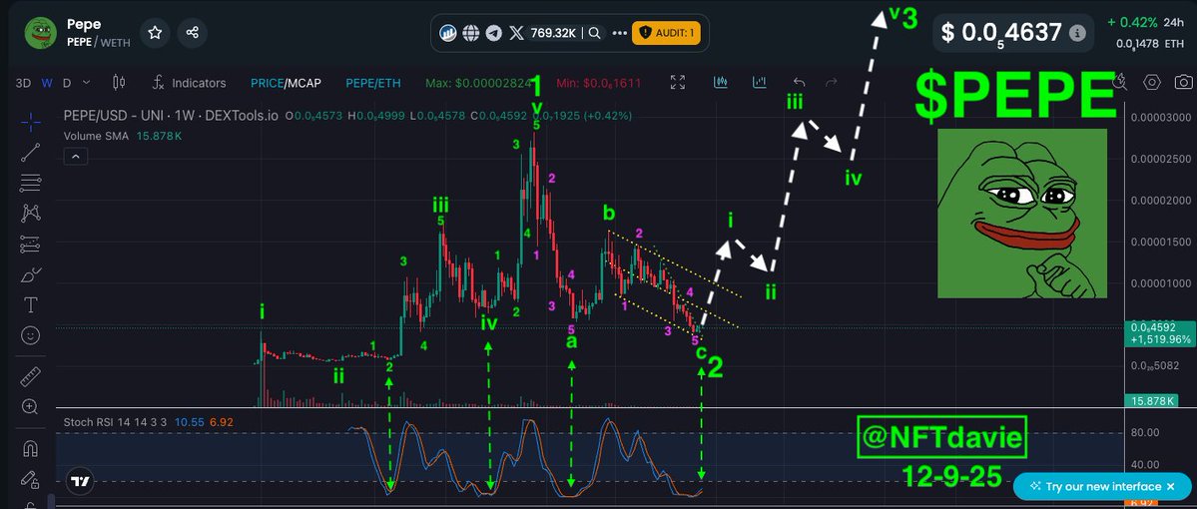This screenshot has width=1197, height=509.
Task: Open chart settings hexagon icon
Action: click(1152, 83)
